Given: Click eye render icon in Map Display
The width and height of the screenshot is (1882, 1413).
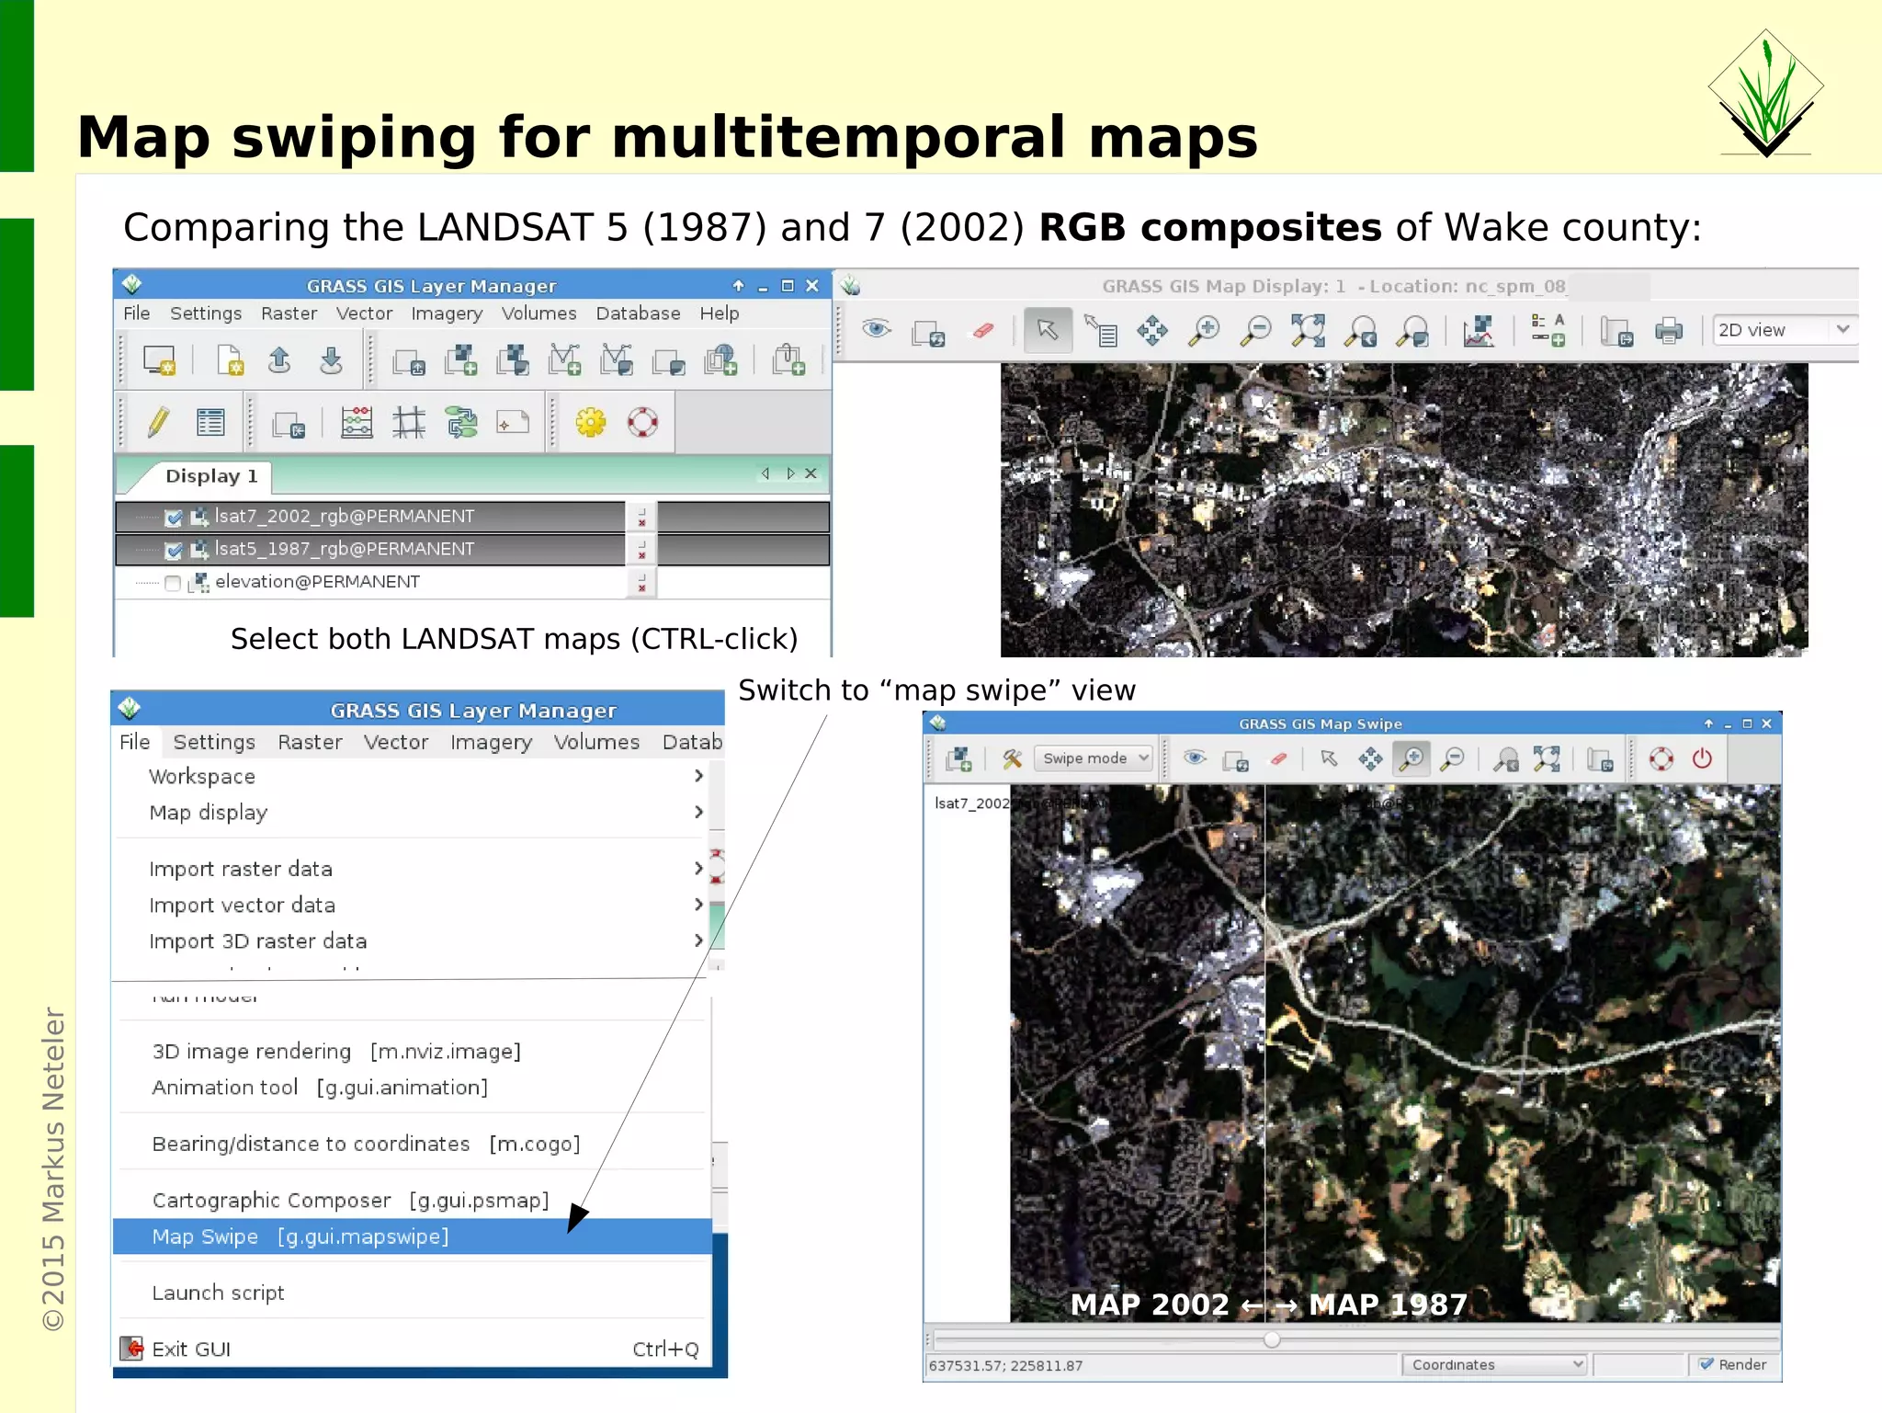Looking at the screenshot, I should coord(877,329).
